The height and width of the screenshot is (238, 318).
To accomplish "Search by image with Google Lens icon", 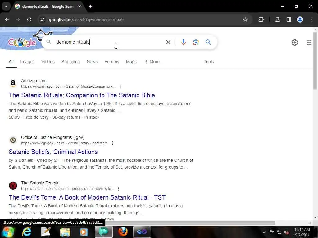I will point(196,42).
